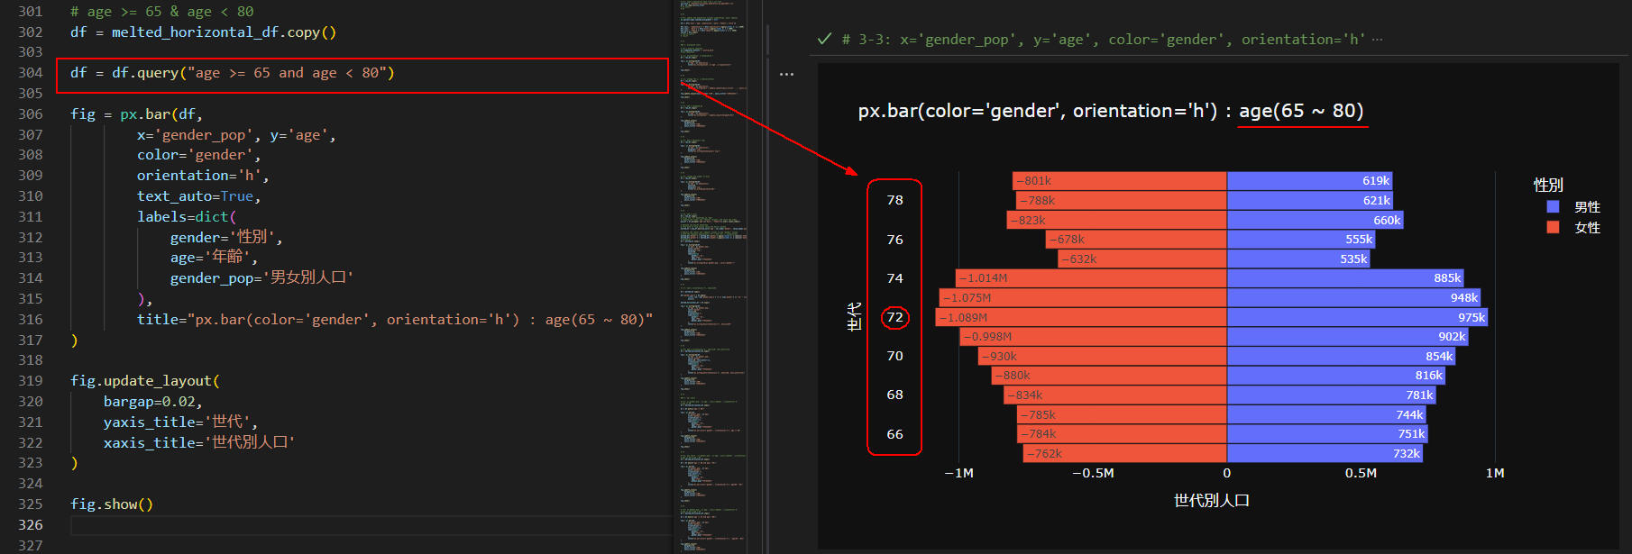Click the fig.show() code line

click(112, 504)
